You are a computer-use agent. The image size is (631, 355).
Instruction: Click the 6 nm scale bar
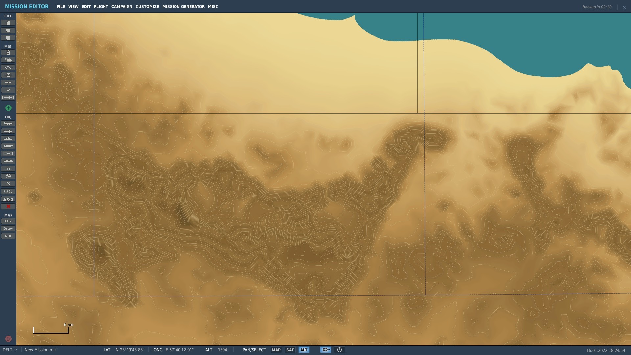click(x=51, y=330)
